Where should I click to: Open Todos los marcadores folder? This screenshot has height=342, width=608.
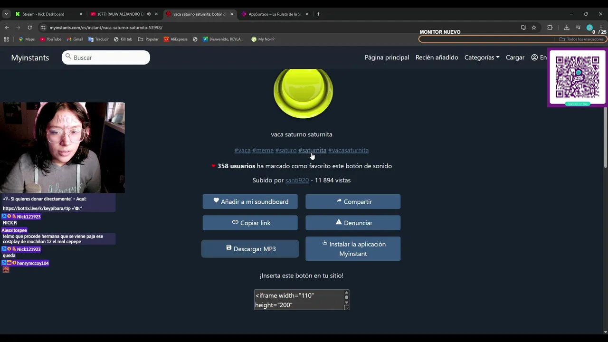(581, 39)
